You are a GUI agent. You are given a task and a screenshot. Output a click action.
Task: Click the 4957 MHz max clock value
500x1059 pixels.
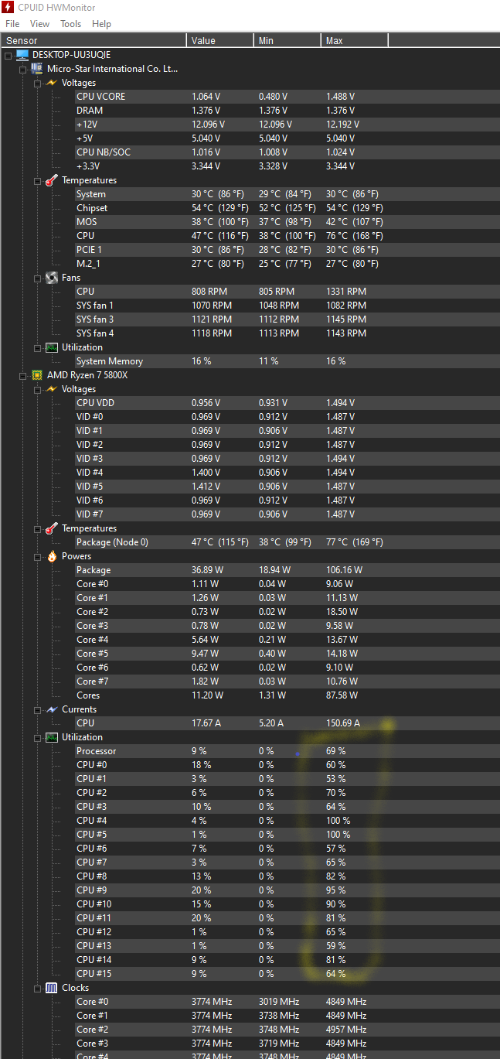tap(346, 1030)
